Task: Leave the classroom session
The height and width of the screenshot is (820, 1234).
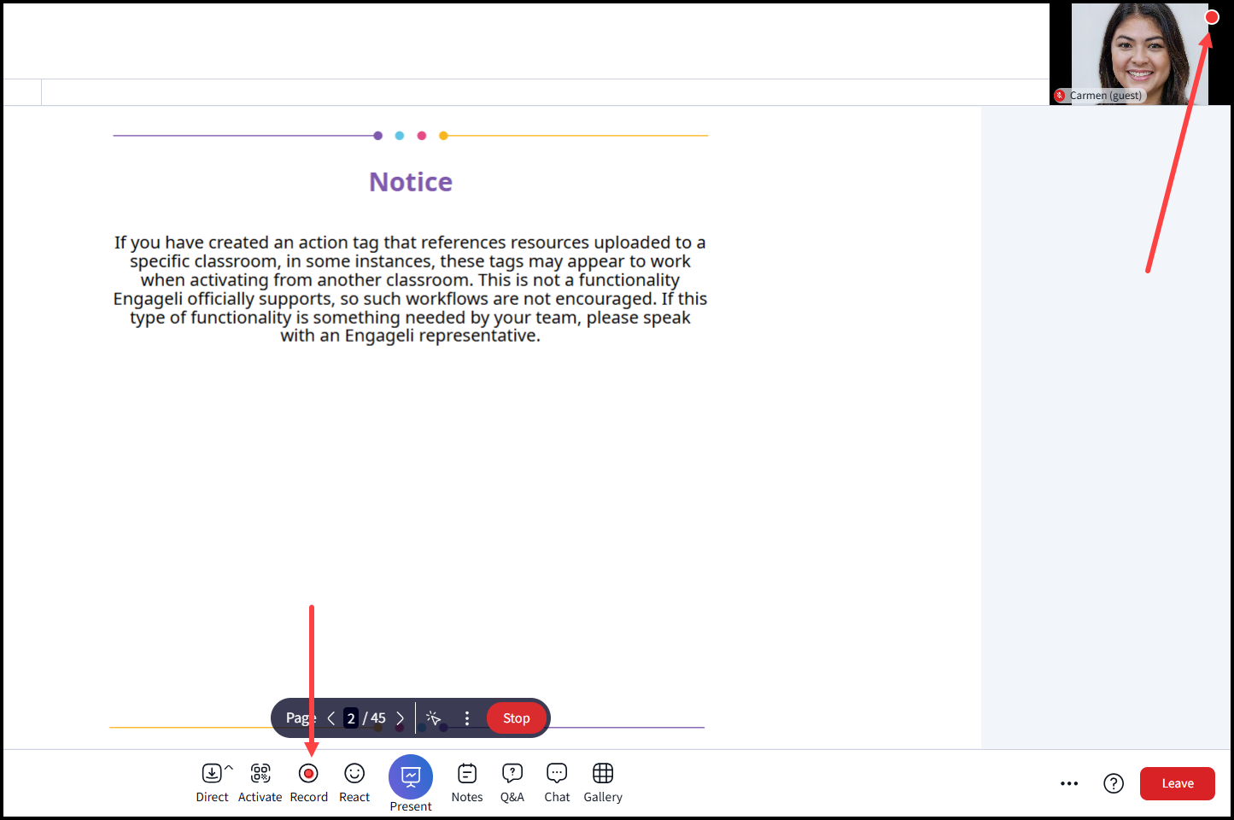Action: [1177, 783]
